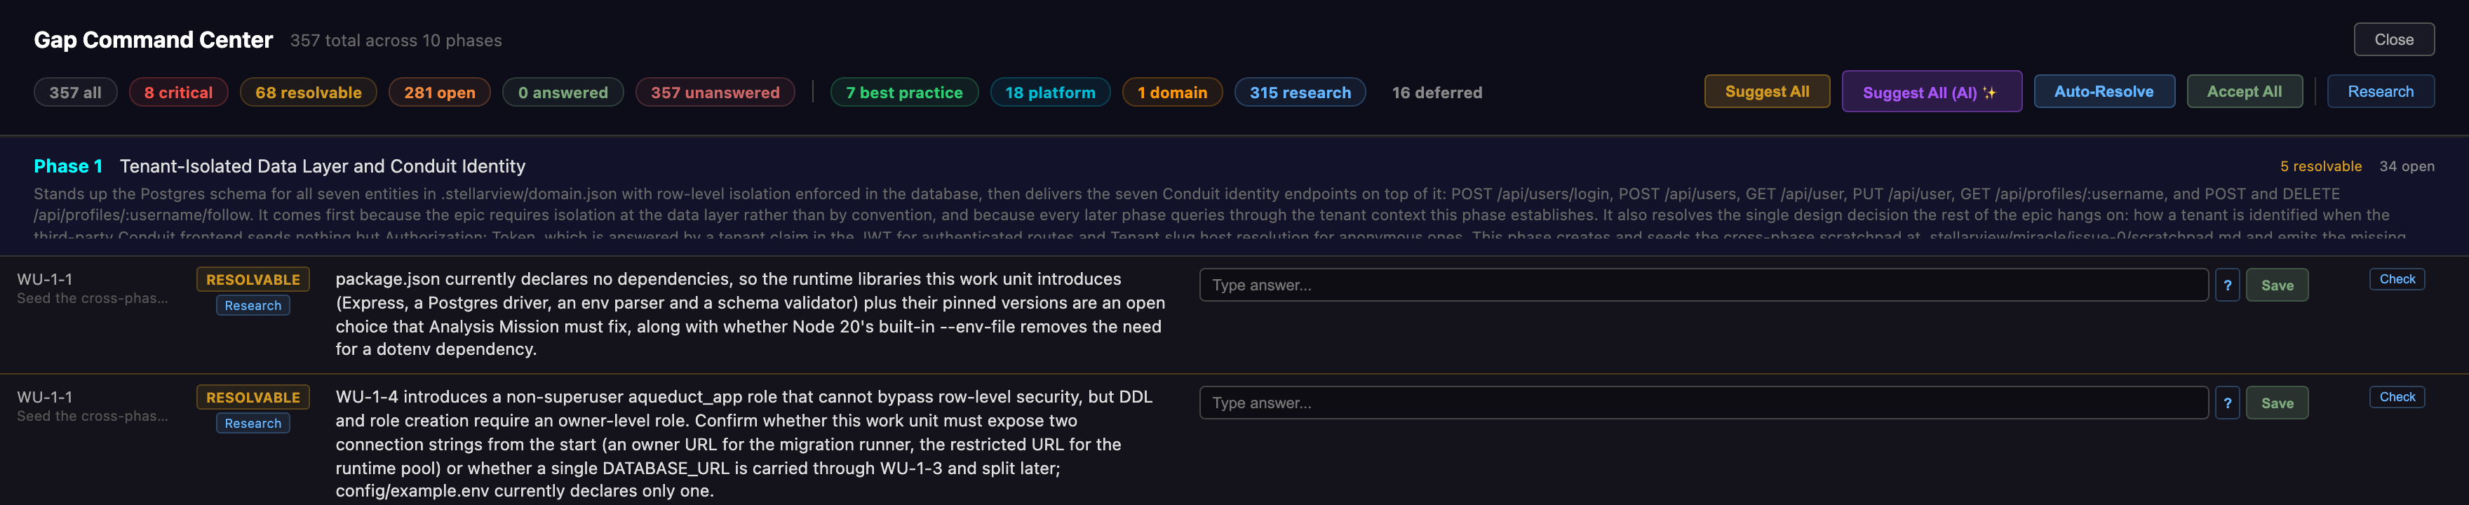The image size is (2469, 505).
Task: Filter by 7 best practice category
Action: [904, 92]
